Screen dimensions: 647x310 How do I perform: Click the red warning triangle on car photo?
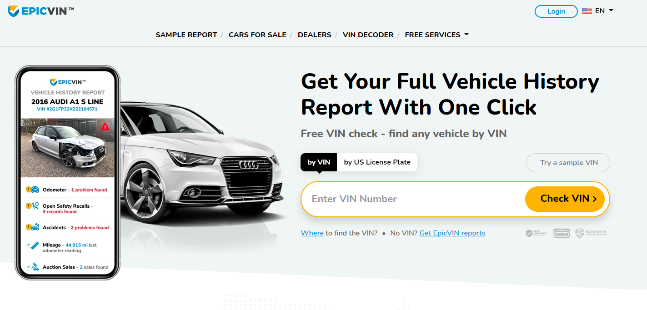(x=105, y=127)
